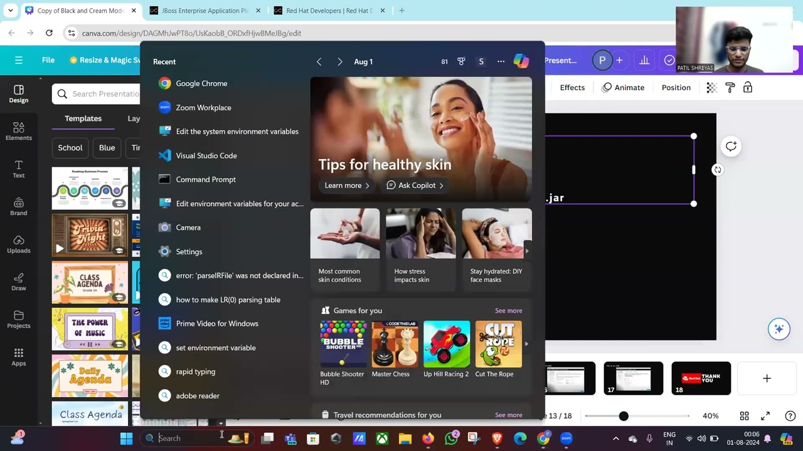Click See more for Travel recommendations

click(x=508, y=415)
